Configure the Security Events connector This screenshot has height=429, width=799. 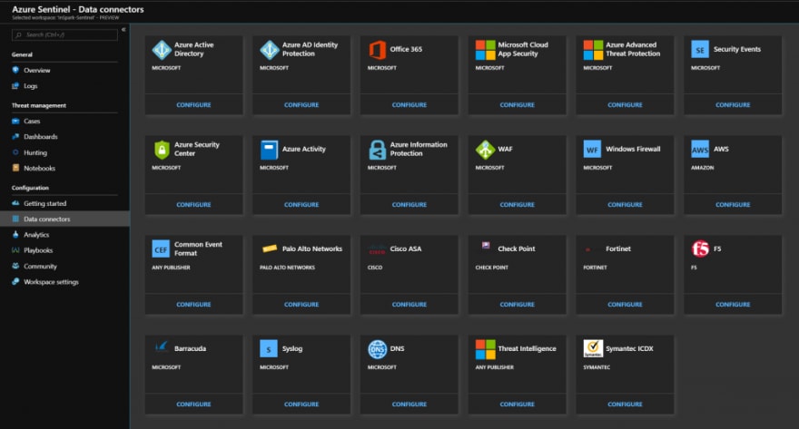[732, 105]
